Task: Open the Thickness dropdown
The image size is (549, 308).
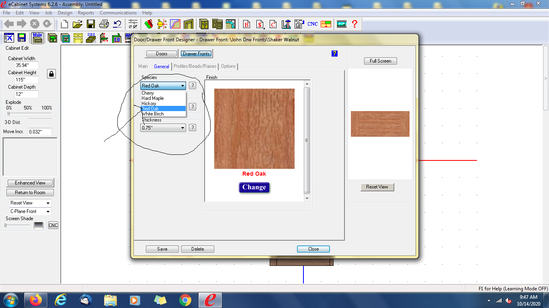Action: click(163, 128)
